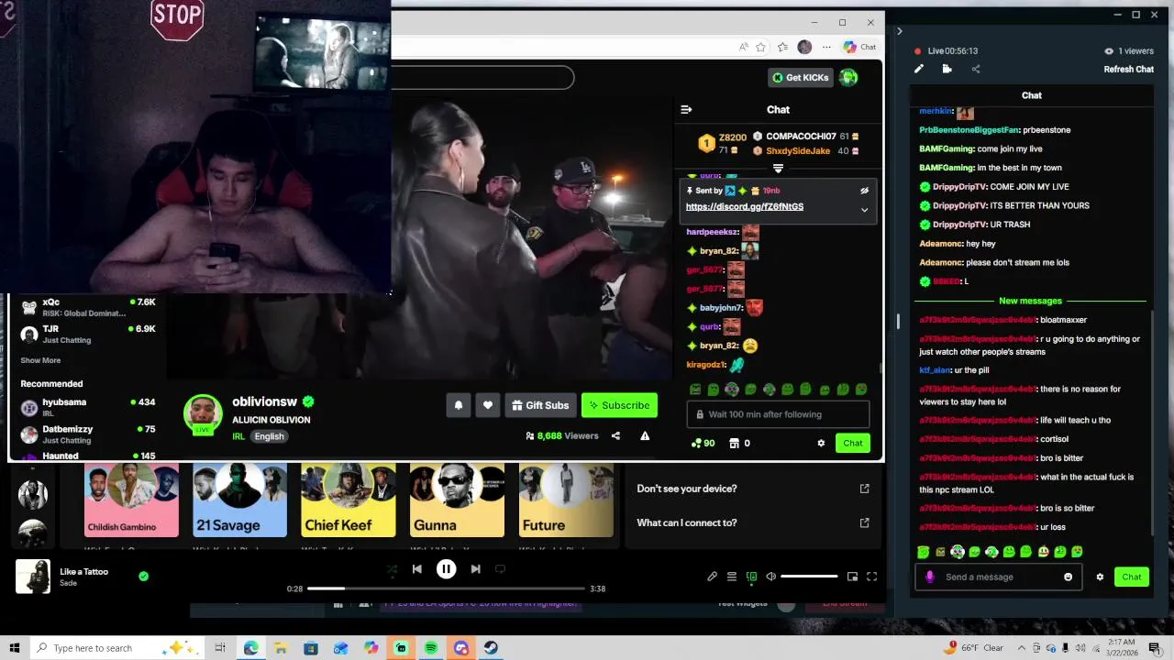Open the KICKs balance showing 90
This screenshot has height=660, width=1174.
pyautogui.click(x=703, y=444)
